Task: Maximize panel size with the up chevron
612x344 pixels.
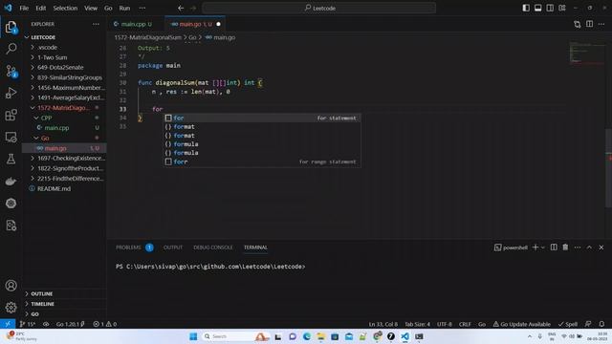Action: pos(589,247)
